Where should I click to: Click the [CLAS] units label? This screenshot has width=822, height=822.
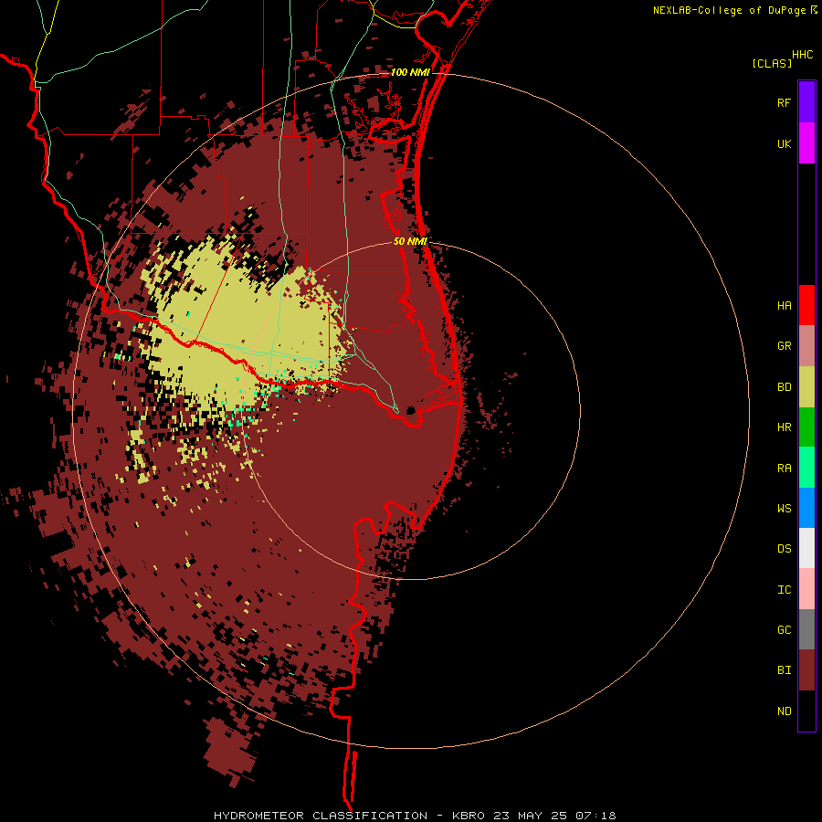coord(772,64)
